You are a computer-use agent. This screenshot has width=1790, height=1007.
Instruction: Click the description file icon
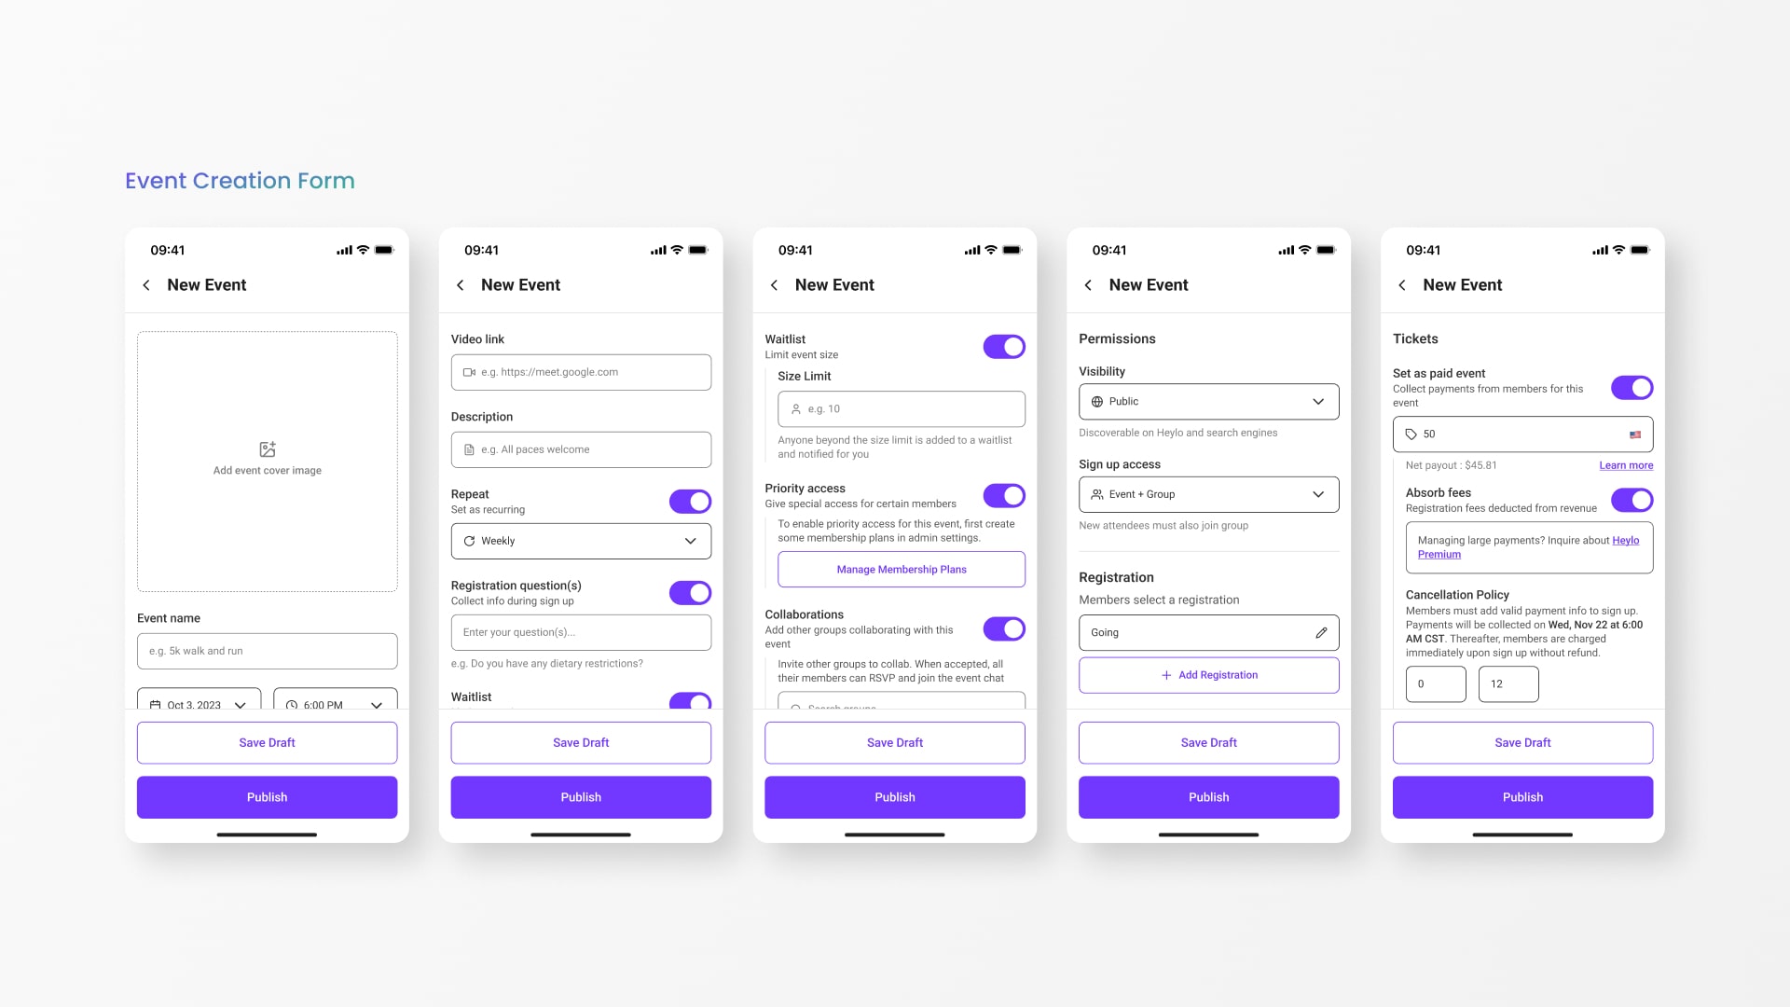point(470,448)
